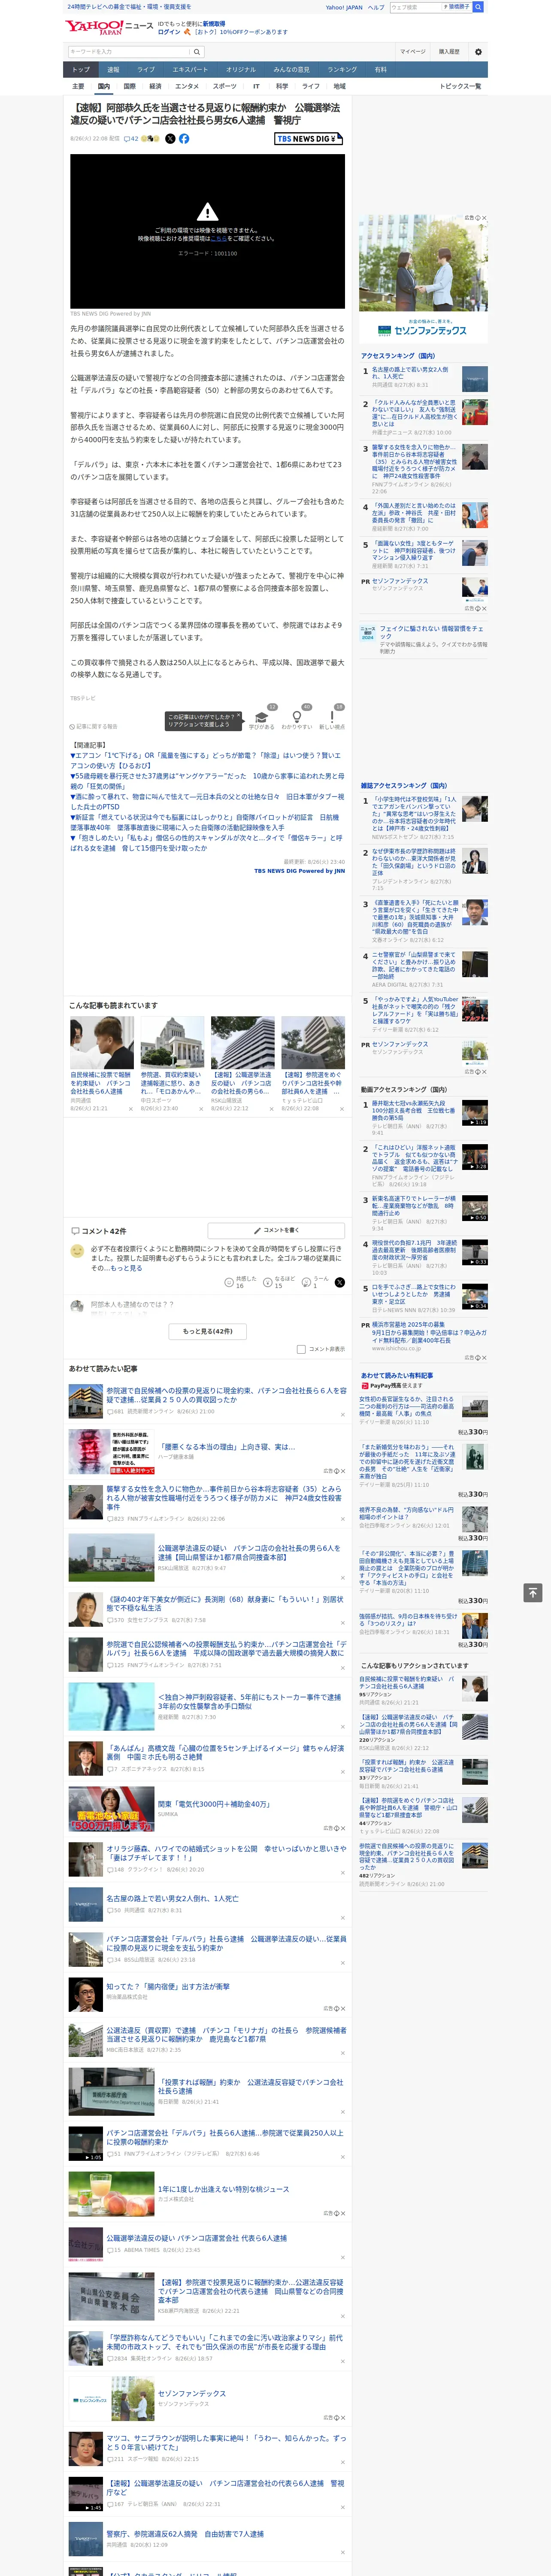Screen dimensions: 551x2576
Task: Expand comment with …もっと見る link
Action: pyautogui.click(x=126, y=1268)
